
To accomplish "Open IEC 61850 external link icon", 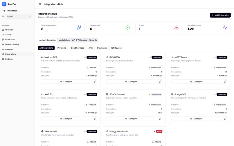I will (x=160, y=82).
